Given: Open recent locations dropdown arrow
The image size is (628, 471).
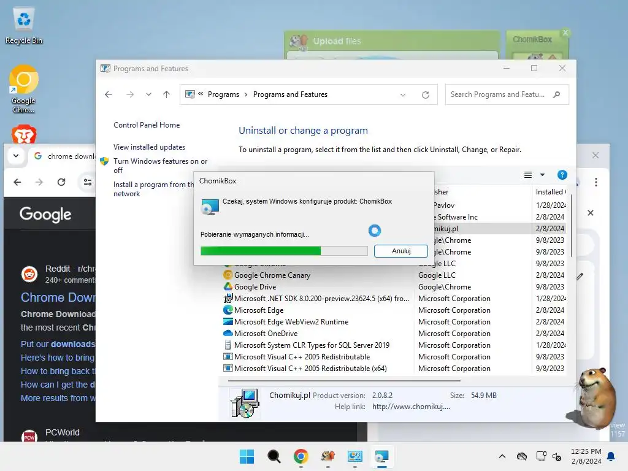Looking at the screenshot, I should pyautogui.click(x=148, y=94).
